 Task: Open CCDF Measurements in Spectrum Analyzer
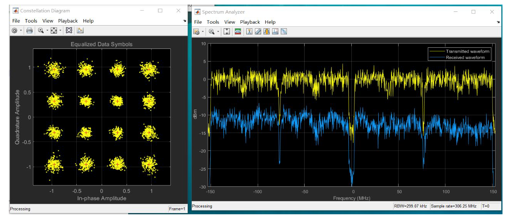[284, 32]
